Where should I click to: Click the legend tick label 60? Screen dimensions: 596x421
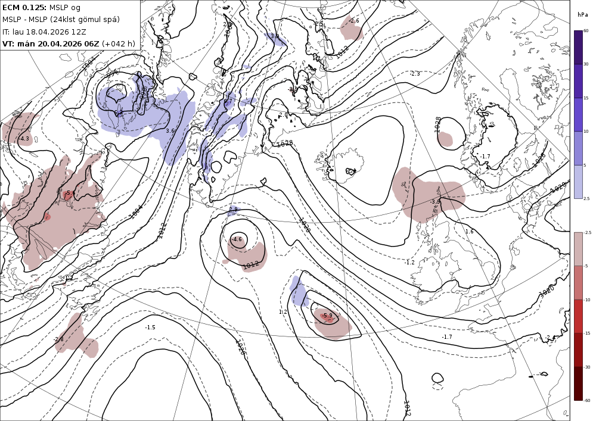click(586, 30)
